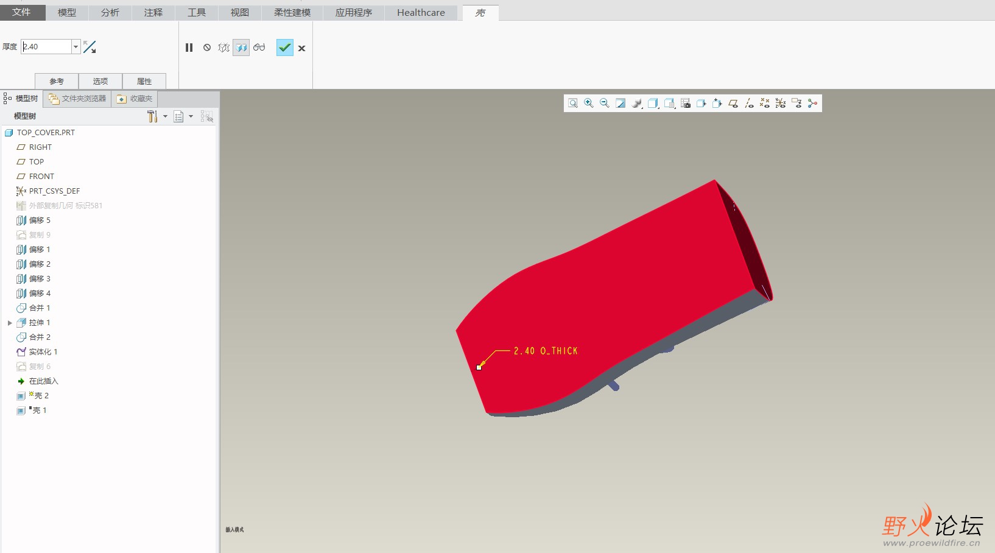Toggle attached shaded preview icon
This screenshot has height=553, width=995.
[x=241, y=48]
